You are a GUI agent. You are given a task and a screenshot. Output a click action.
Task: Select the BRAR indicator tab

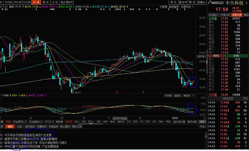pyautogui.click(x=121, y=122)
